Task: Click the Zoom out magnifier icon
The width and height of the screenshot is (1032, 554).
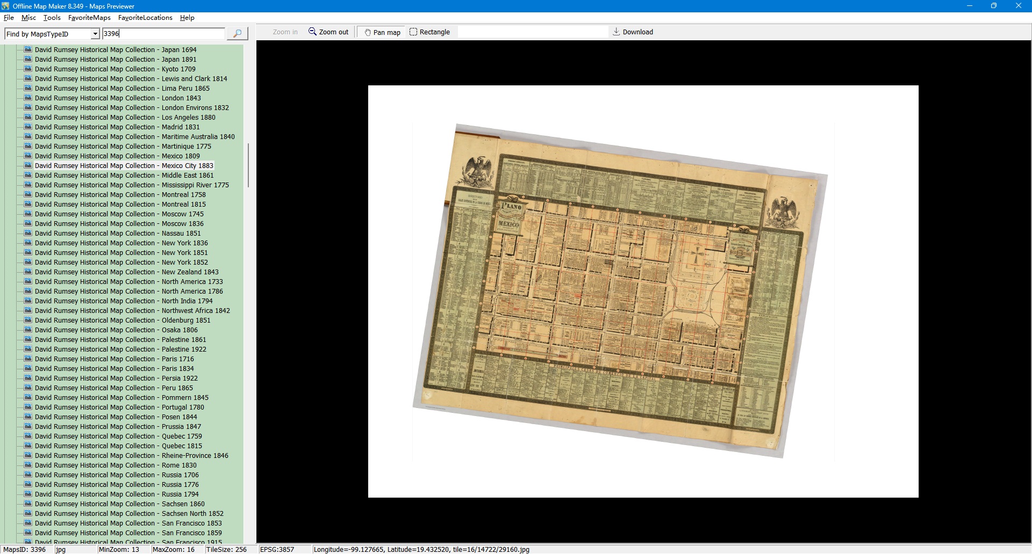Action: tap(312, 32)
